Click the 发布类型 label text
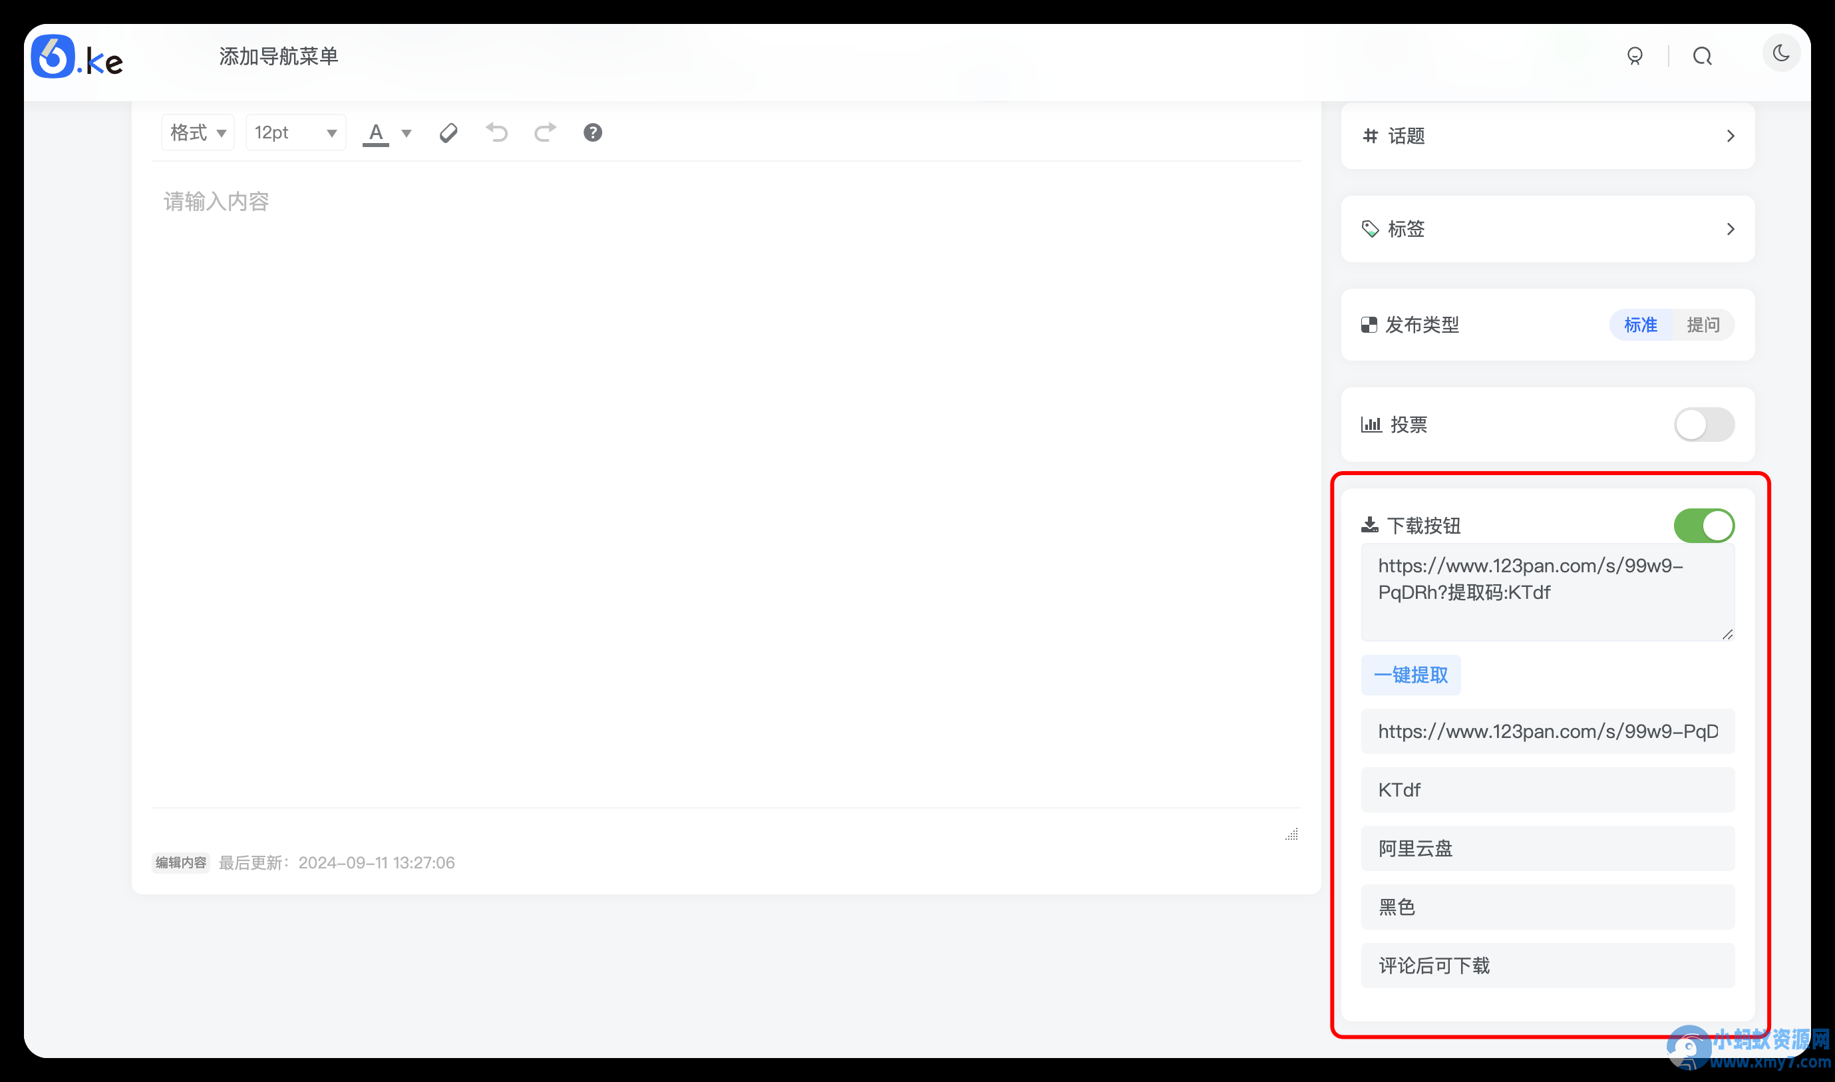This screenshot has height=1082, width=1835. [1422, 325]
